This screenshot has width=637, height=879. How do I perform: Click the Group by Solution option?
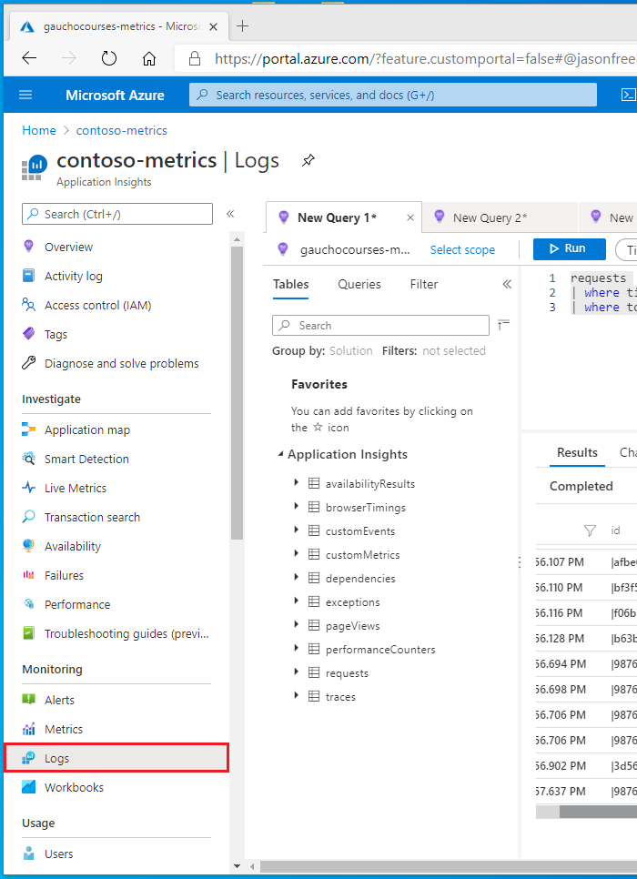(x=351, y=351)
